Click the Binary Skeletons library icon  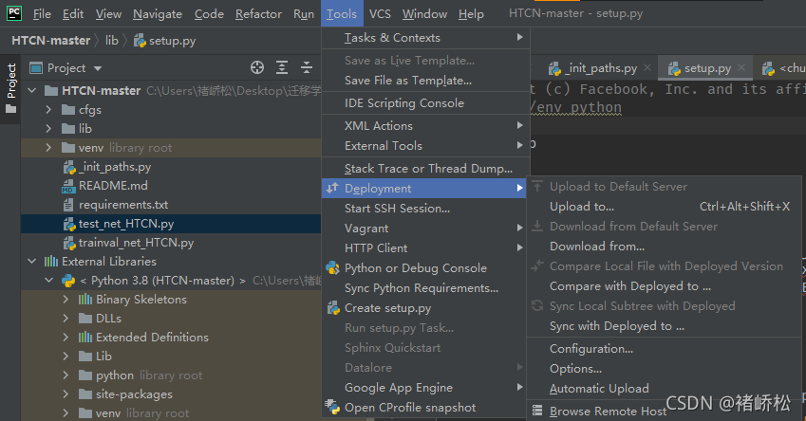click(84, 300)
